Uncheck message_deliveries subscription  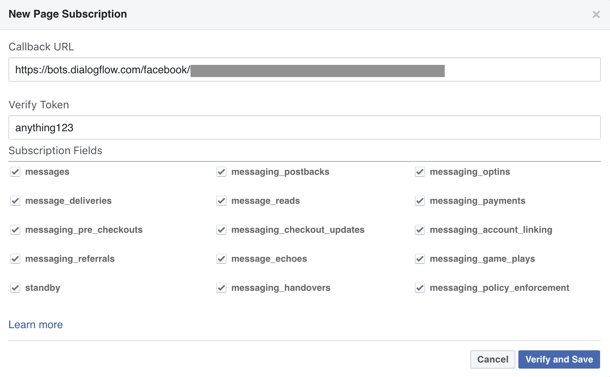(x=15, y=201)
